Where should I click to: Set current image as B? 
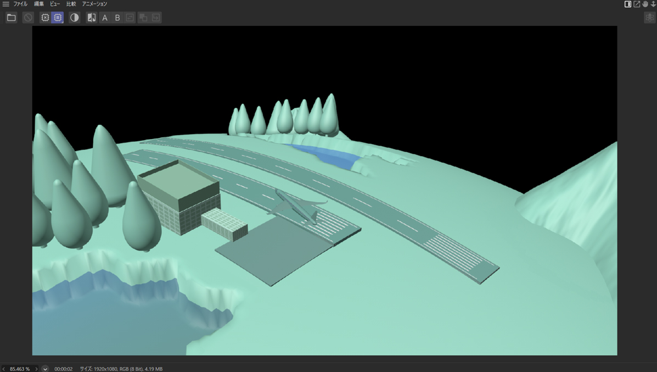pos(117,18)
